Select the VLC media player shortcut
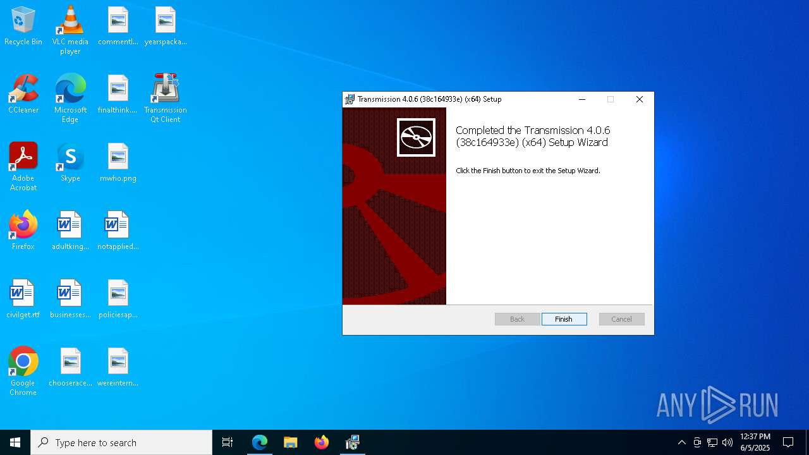This screenshot has width=809, height=455. coord(70,30)
